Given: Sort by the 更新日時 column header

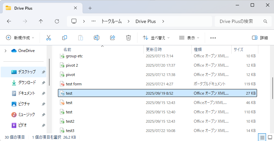Looking at the screenshot, I should pos(154,49).
